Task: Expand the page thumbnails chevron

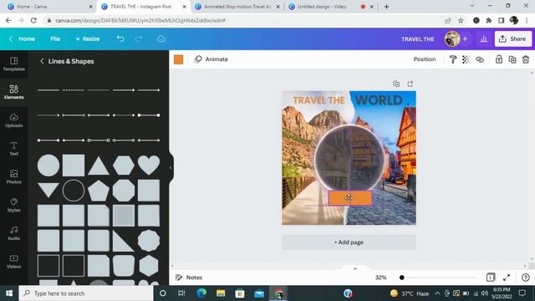Action: [354, 268]
